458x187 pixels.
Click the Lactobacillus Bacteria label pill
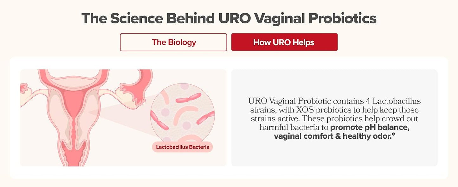point(182,147)
